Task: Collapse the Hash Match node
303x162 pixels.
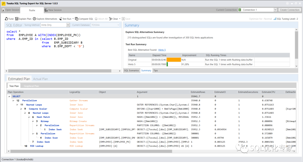Action: (29, 117)
